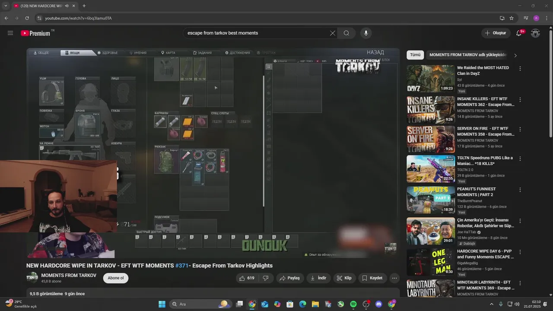This screenshot has width=553, height=311.
Task: Open Chrome profile avatar
Action: 536,18
